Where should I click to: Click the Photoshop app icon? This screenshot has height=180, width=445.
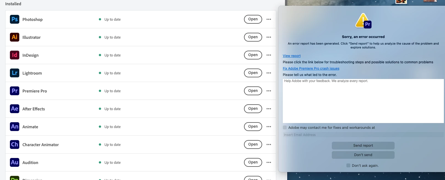tap(15, 19)
